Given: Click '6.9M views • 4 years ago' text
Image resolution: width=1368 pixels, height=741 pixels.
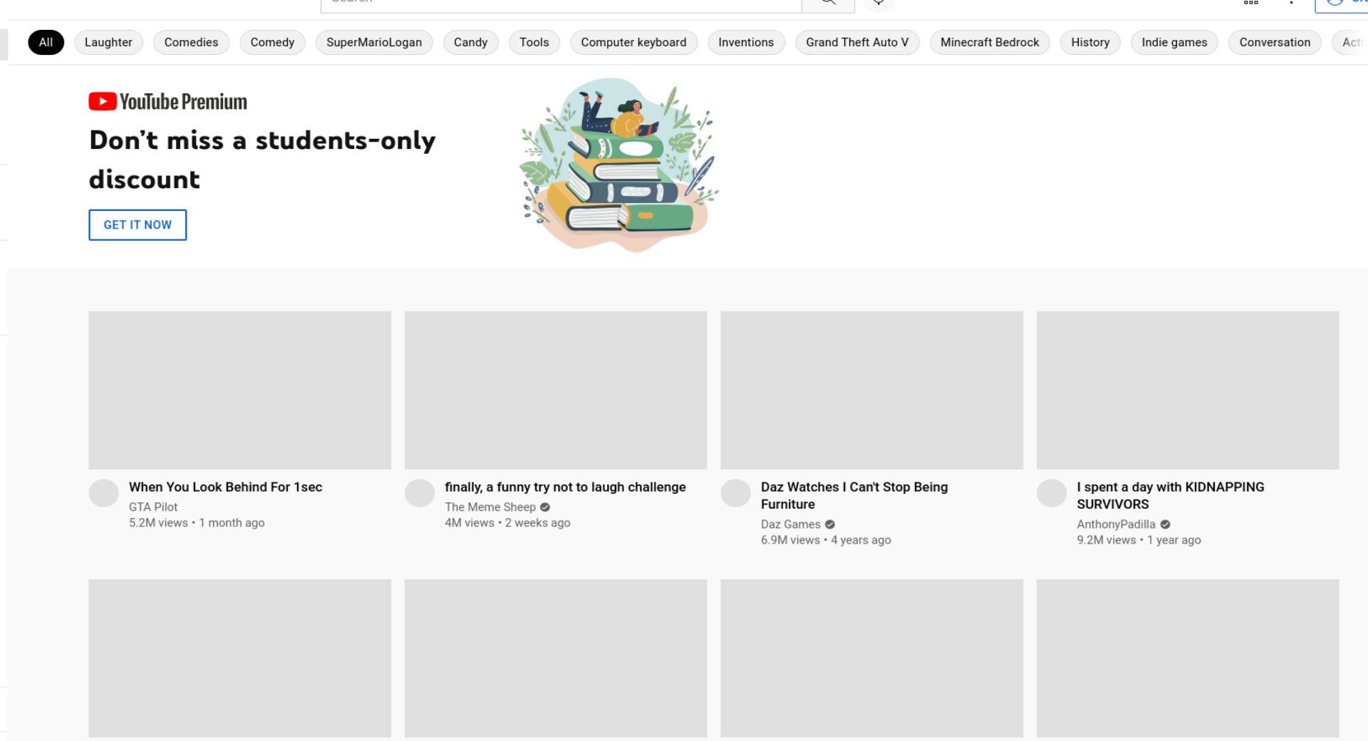Looking at the screenshot, I should [x=826, y=540].
